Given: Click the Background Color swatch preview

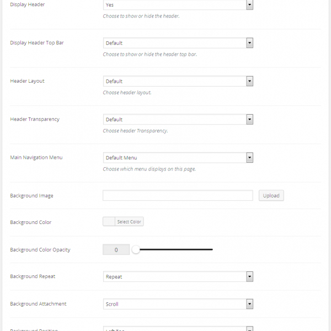Looking at the screenshot, I should pyautogui.click(x=109, y=222).
